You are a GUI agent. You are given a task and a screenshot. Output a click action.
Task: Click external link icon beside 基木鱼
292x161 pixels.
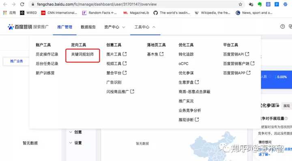[161, 54]
